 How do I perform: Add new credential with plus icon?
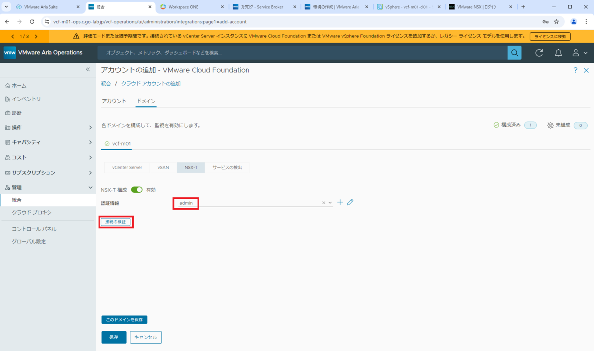[340, 202]
